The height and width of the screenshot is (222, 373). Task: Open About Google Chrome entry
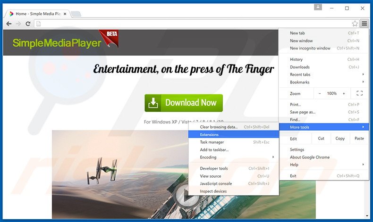point(323,157)
